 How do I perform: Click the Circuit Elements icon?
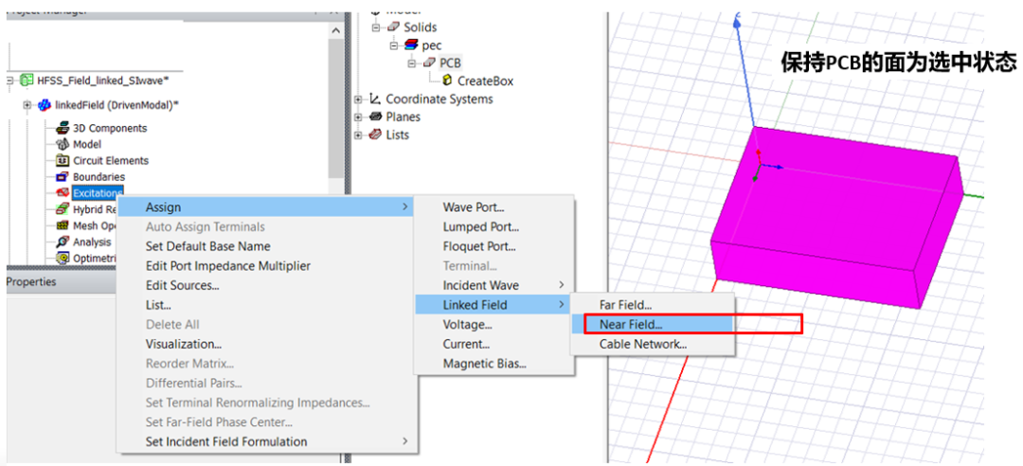[x=63, y=161]
